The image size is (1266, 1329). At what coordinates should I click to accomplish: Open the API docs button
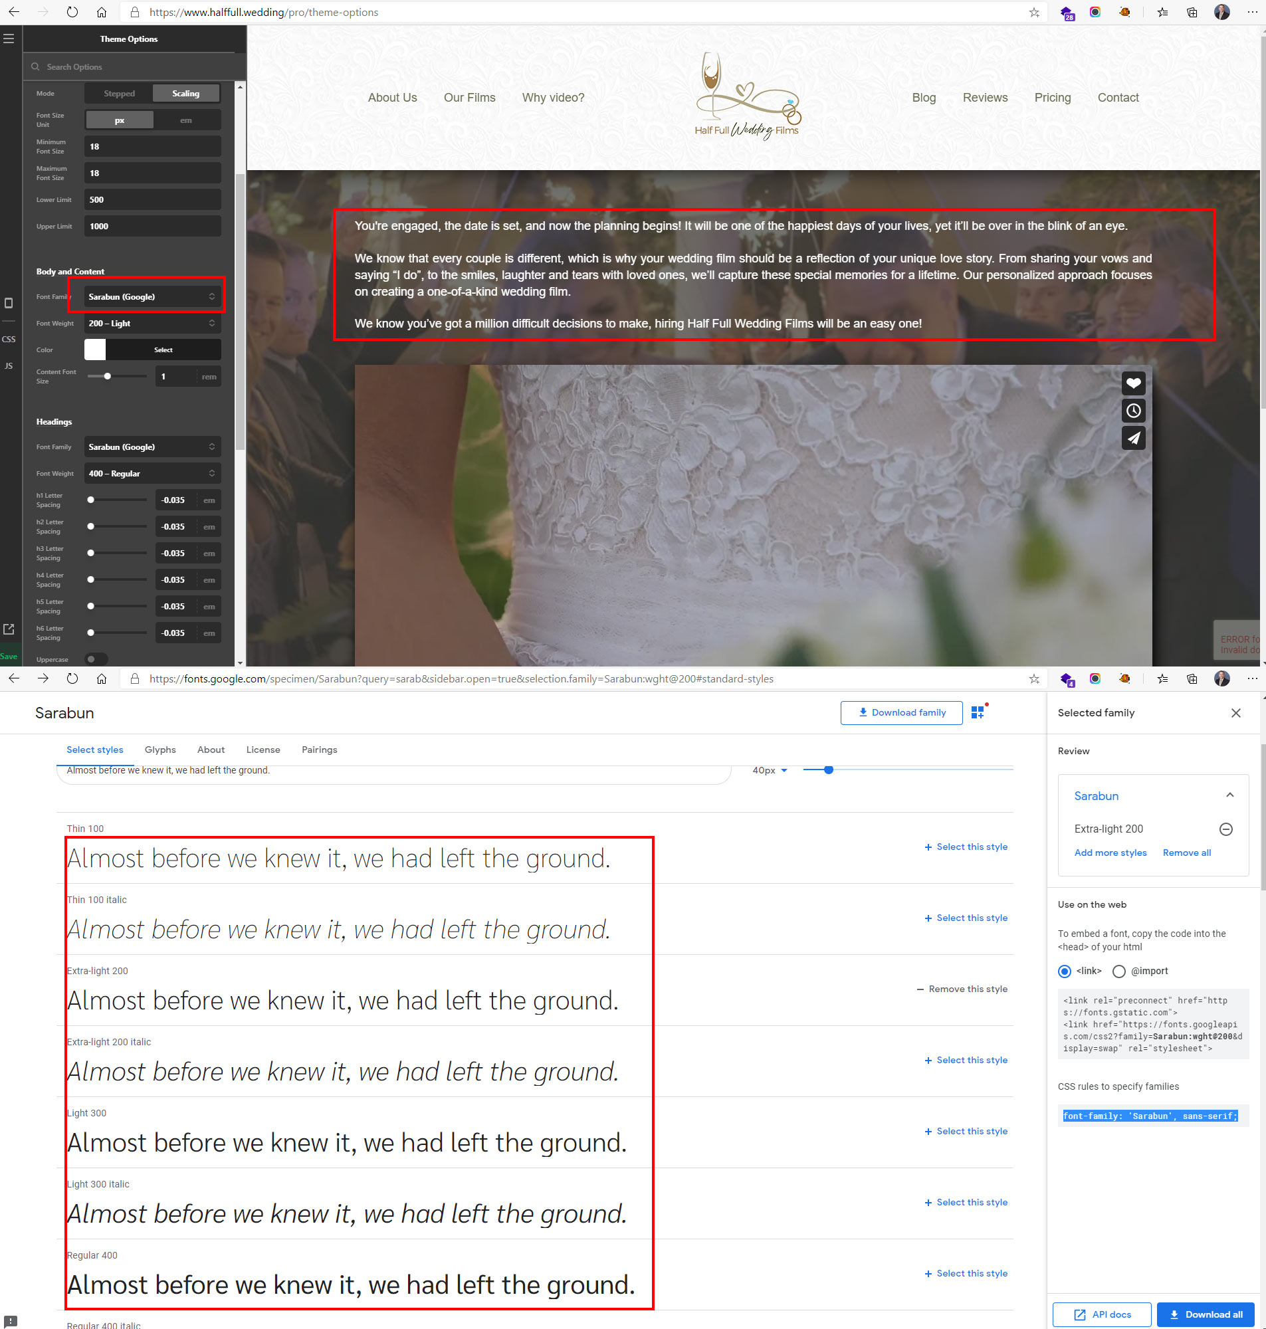tap(1101, 1314)
